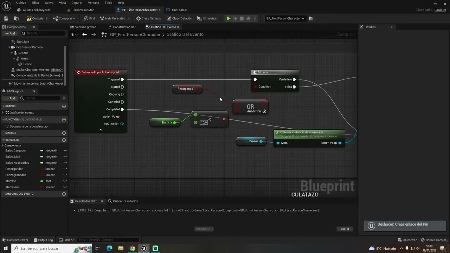Click the Components search field
The width and height of the screenshot is (450, 253).
[x=43, y=33]
